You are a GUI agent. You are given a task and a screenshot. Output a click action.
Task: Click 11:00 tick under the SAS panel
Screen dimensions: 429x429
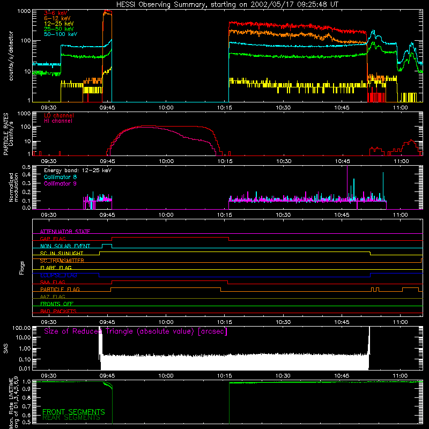400,376
